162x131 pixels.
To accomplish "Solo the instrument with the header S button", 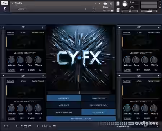I will click(x=118, y=4).
